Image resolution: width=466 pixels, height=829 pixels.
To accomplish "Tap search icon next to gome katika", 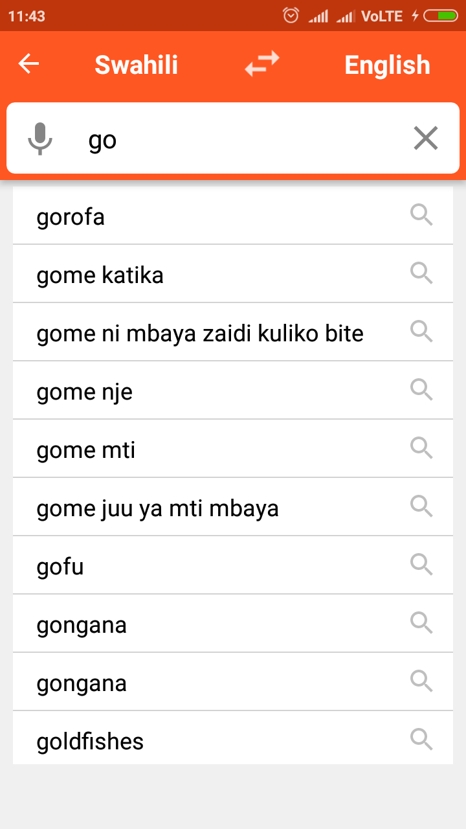I will [421, 273].
